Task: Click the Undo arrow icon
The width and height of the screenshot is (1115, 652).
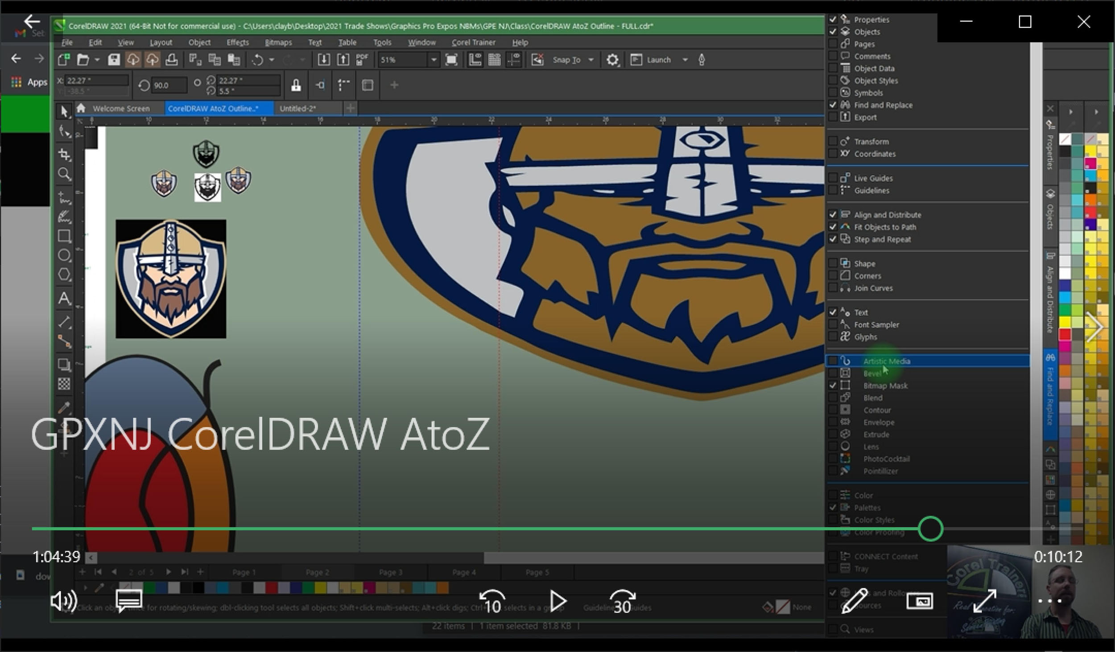Action: 257,60
